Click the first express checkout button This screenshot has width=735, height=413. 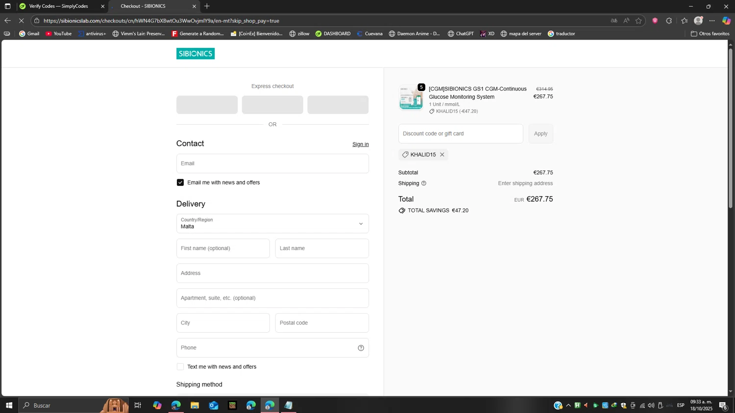(x=207, y=105)
